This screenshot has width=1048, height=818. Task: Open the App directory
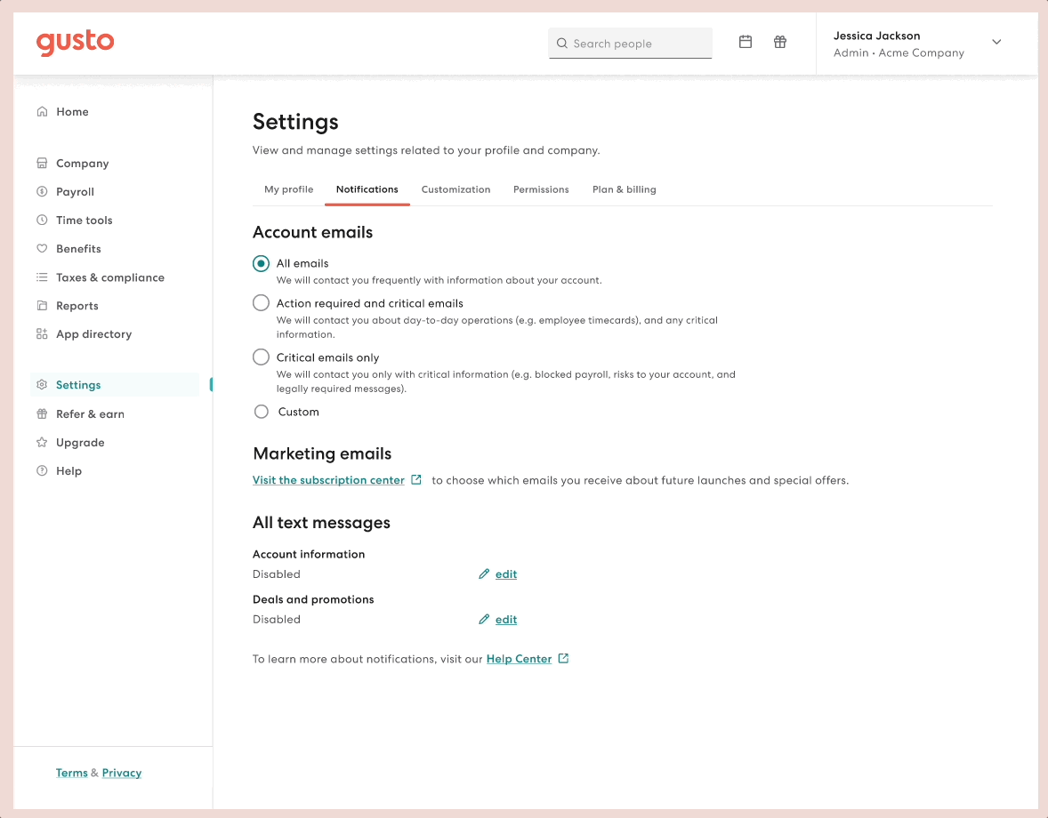(92, 333)
